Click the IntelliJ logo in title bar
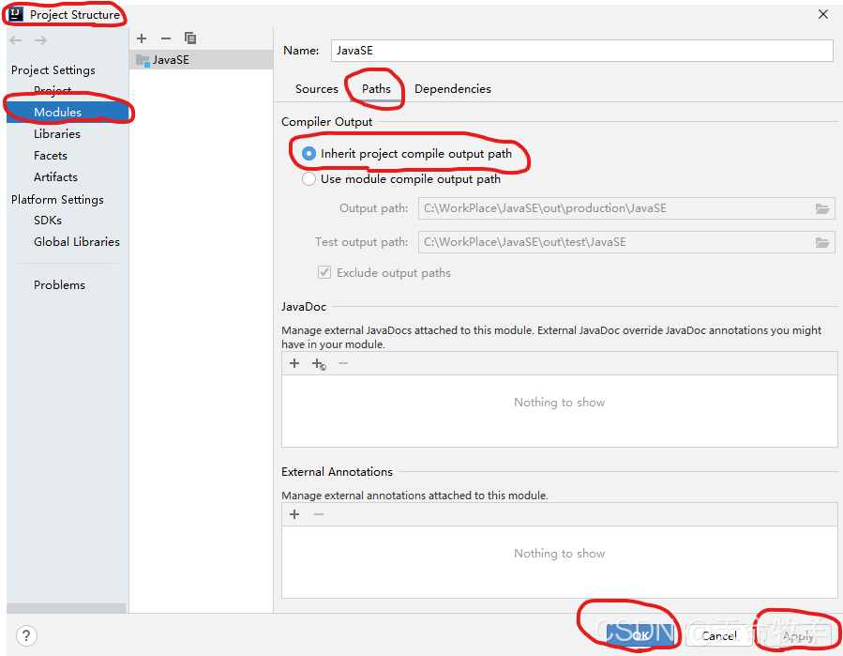The width and height of the screenshot is (843, 656). pos(16,14)
